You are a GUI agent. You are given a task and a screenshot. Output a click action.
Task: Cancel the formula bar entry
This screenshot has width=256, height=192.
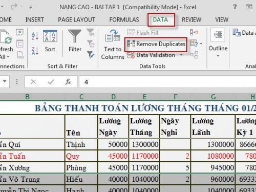33,82
